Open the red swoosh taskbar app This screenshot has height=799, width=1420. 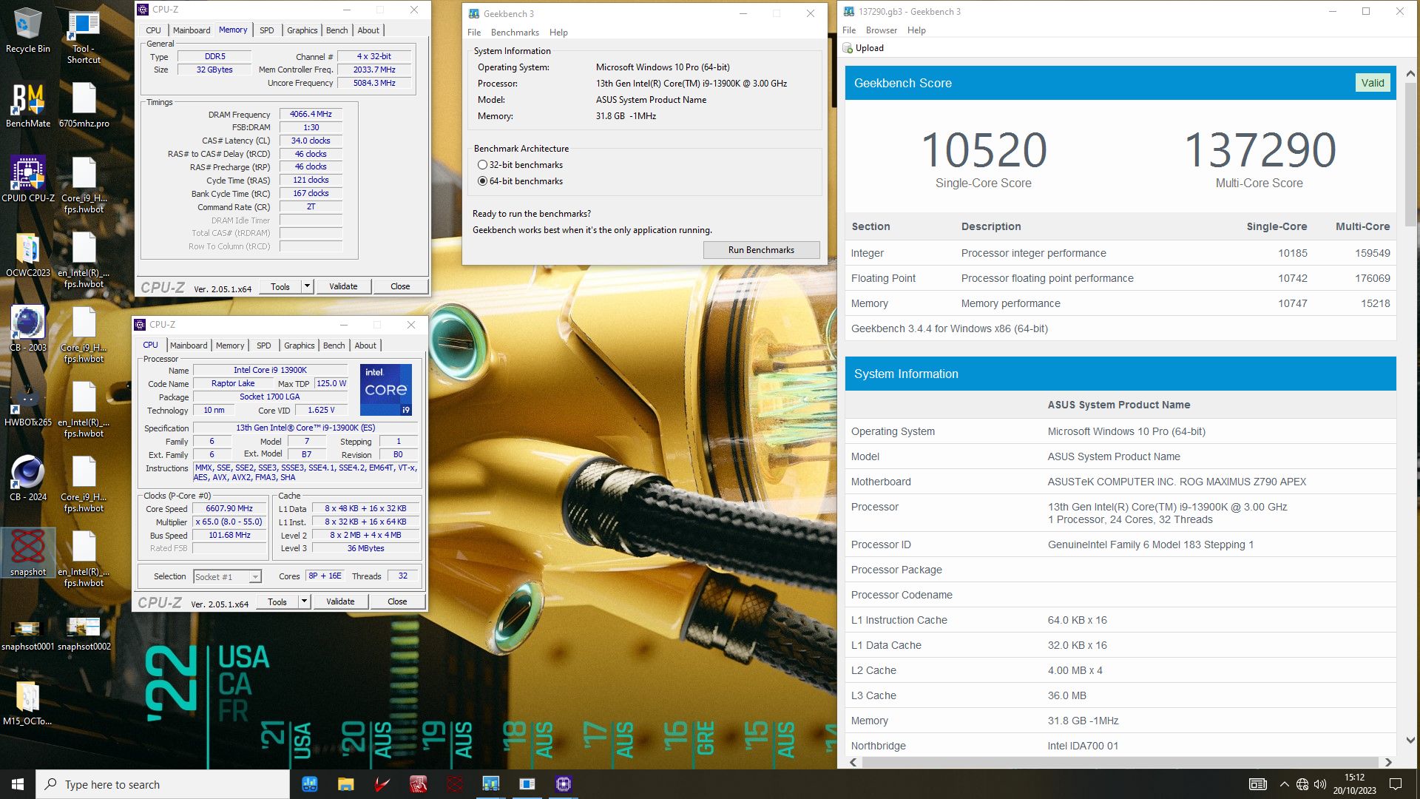tap(382, 784)
